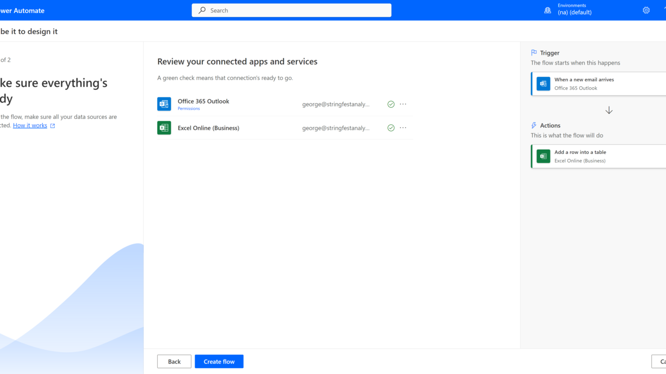Open more options for Office 365 Outlook connection
The width and height of the screenshot is (666, 374).
coord(403,104)
